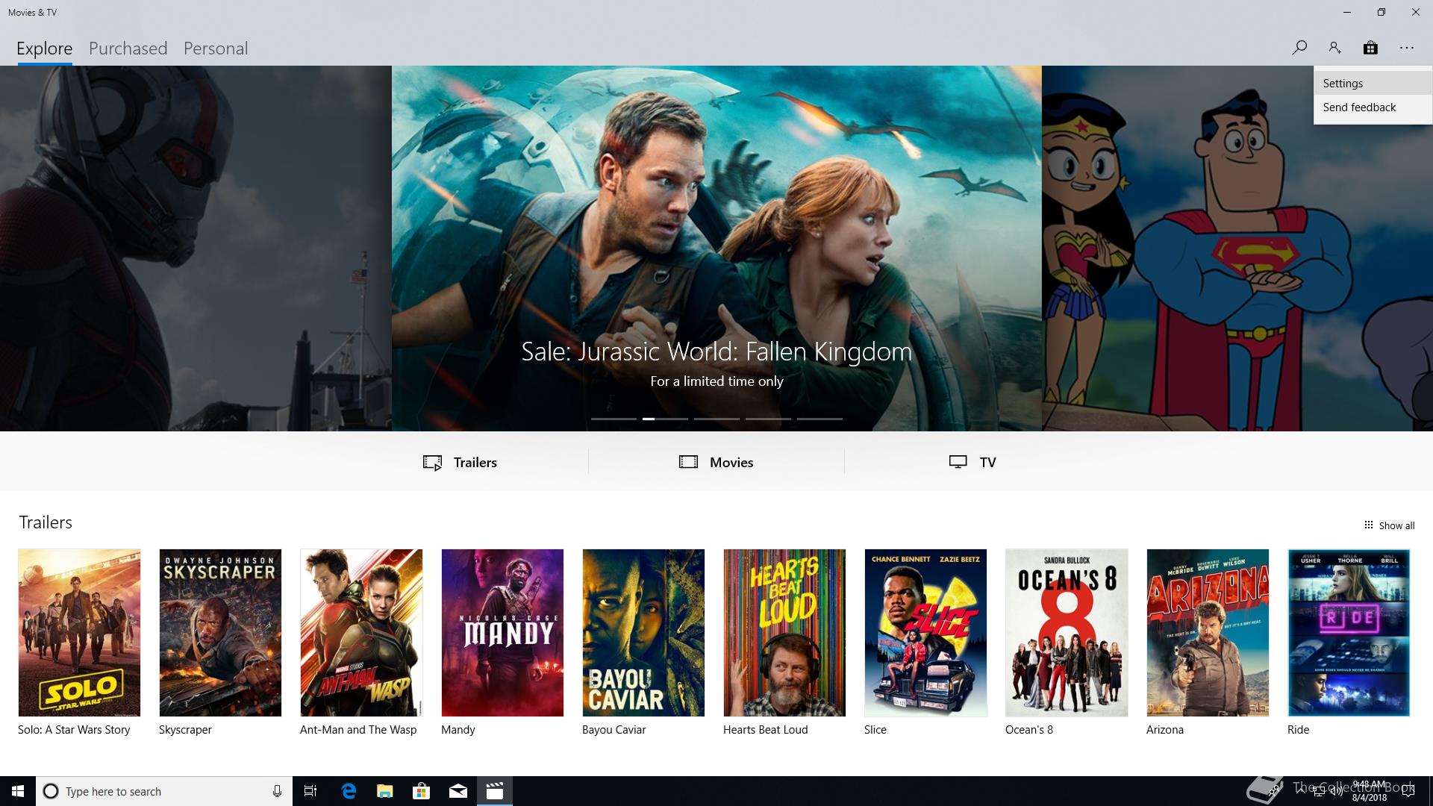Show the Teen Titans carousel slide on right
Viewport: 1433px width, 806px height.
(1237, 248)
